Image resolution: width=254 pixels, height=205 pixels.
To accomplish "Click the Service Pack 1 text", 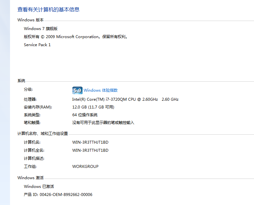I will click(x=37, y=45).
